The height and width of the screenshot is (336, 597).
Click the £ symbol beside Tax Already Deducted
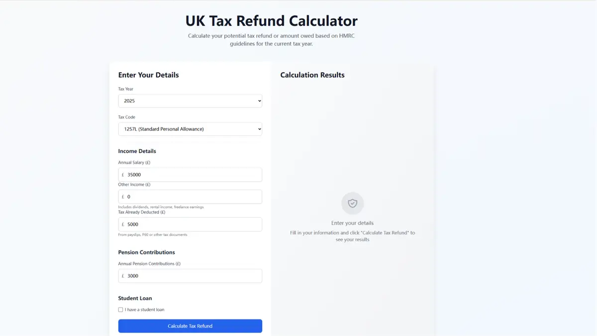pyautogui.click(x=123, y=224)
